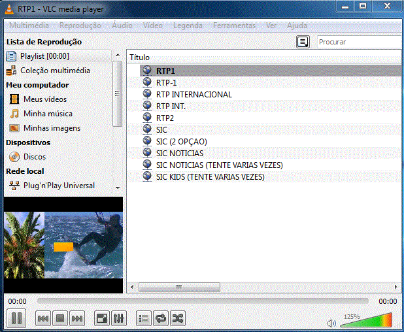Toggle shuffle random playback
The width and height of the screenshot is (404, 332).
(x=178, y=318)
